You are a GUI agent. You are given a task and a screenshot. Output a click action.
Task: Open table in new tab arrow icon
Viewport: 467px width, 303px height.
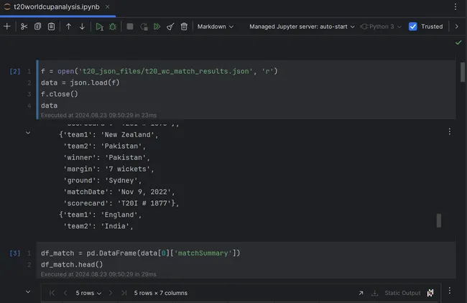coord(361,293)
